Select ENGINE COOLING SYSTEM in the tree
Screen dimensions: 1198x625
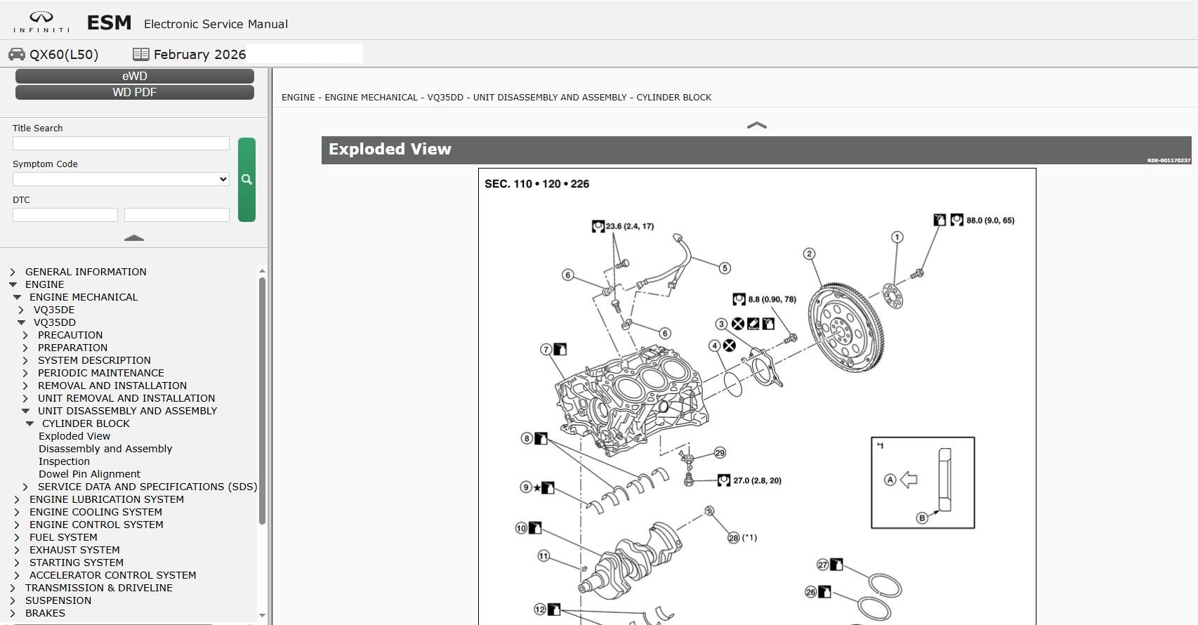coord(96,512)
